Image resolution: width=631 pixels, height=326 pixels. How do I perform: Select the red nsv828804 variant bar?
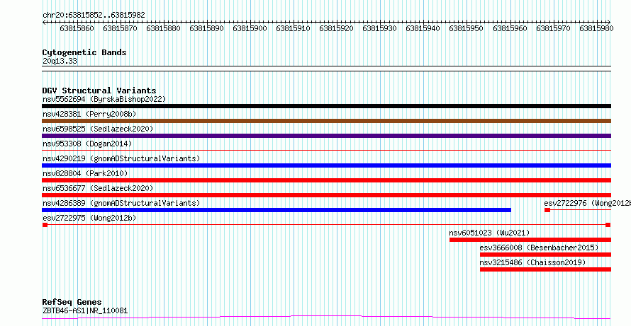(326, 180)
